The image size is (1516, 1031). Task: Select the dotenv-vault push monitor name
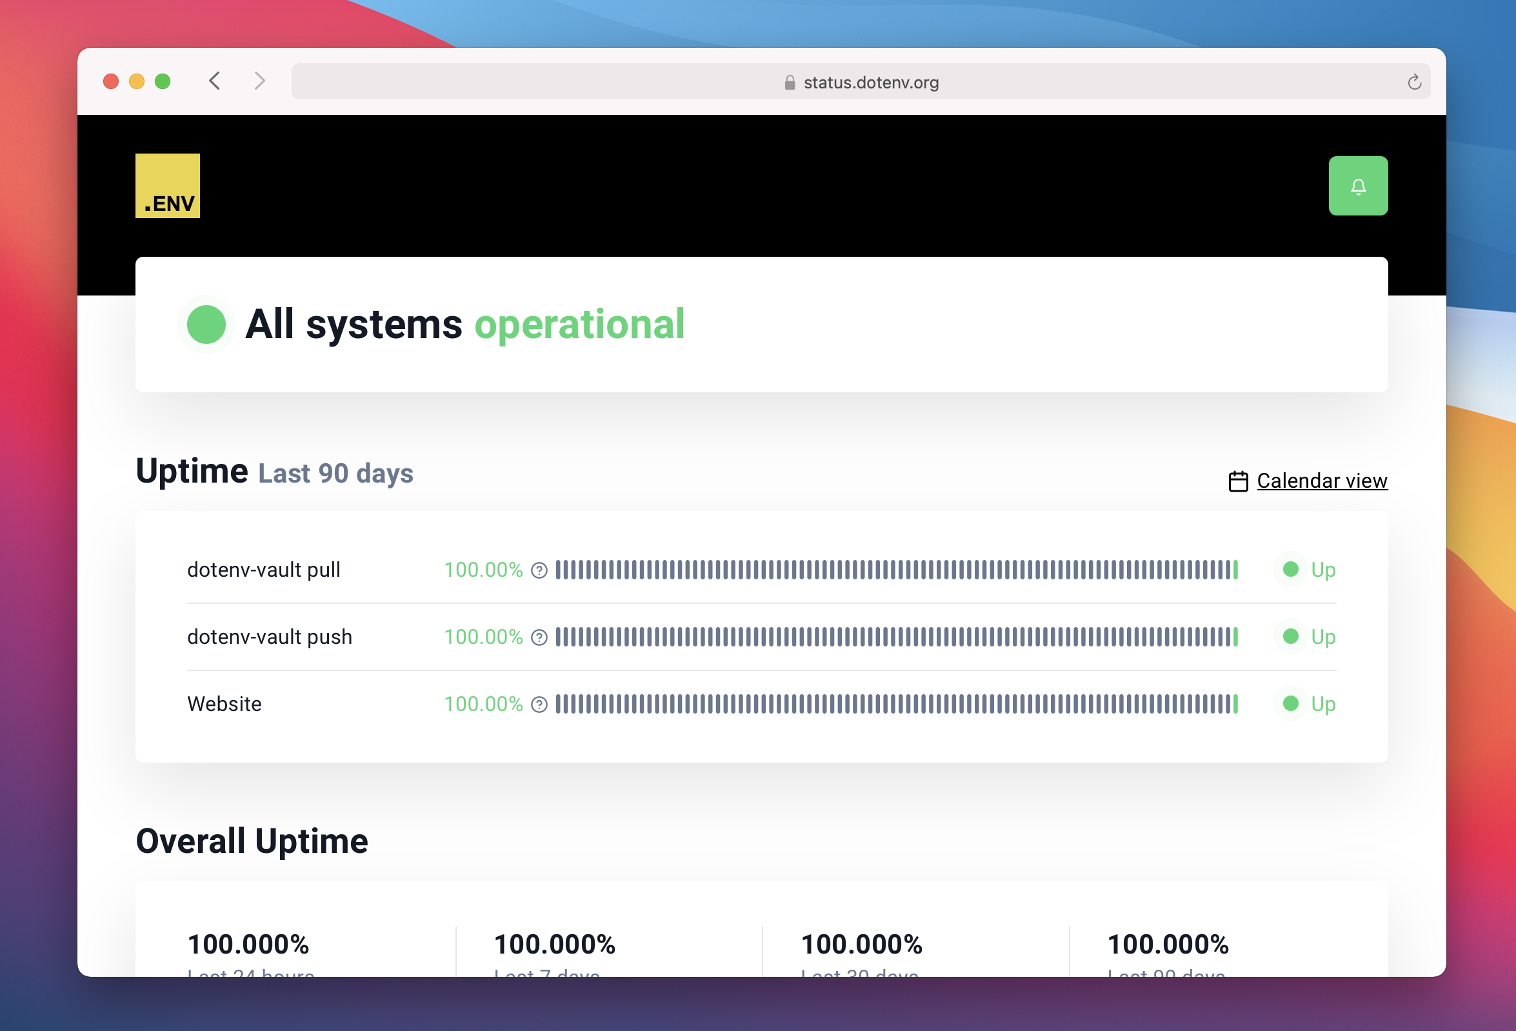[270, 637]
